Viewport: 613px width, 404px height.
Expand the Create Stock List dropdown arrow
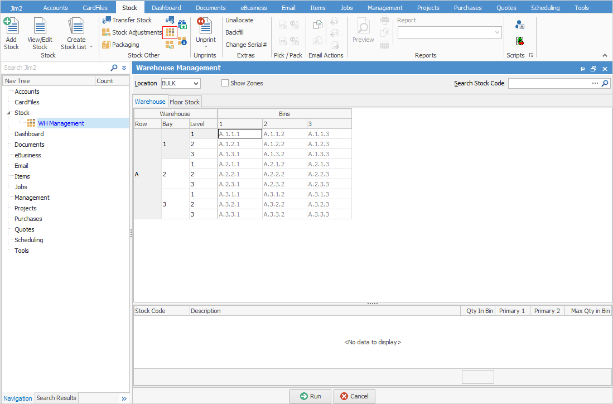tap(91, 47)
